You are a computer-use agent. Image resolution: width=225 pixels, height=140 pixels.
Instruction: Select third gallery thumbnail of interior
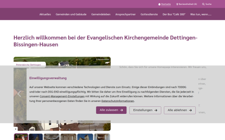(x=51, y=137)
